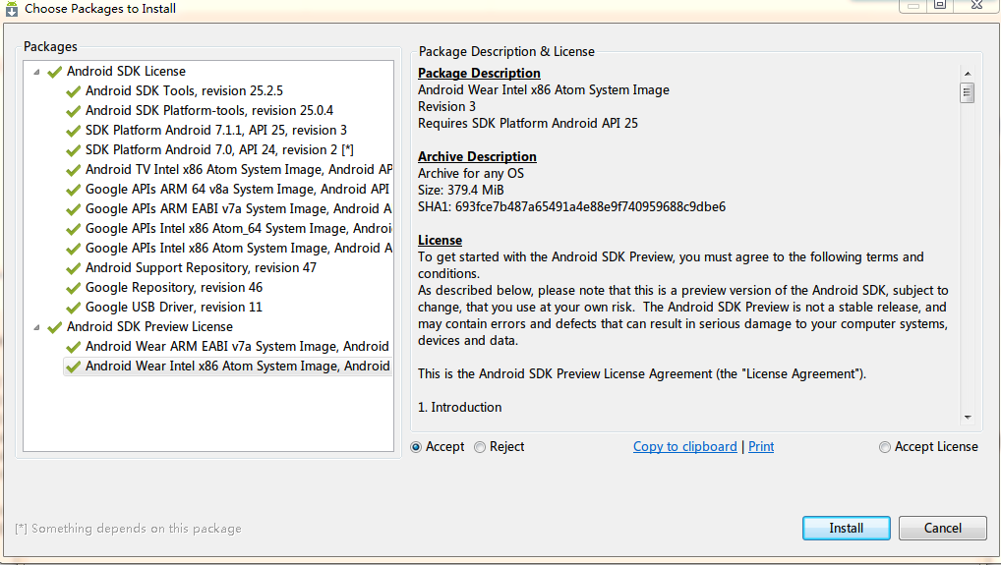Select SDK Platform Android 7.1.1, API 25 row
This screenshot has height=565, width=1001.
(x=215, y=130)
